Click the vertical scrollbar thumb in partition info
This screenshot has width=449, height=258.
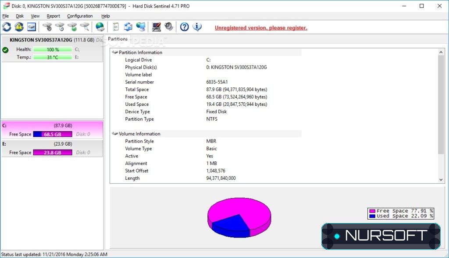441,105
